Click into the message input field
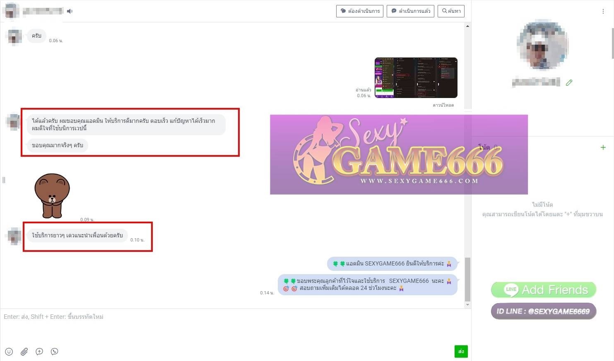Viewport: 614px width, 361px height. 232,327
